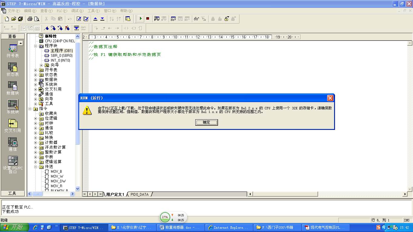Open the 编辑 menu
Screen dimensions: 413x232
click(x=30, y=11)
